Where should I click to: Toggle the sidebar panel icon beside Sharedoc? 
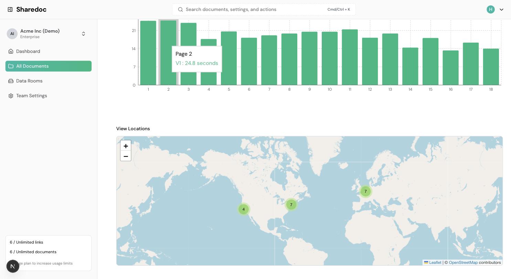point(10,10)
